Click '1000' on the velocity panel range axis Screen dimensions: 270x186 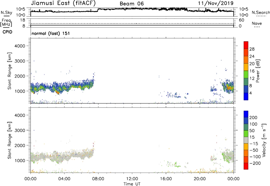20,160
